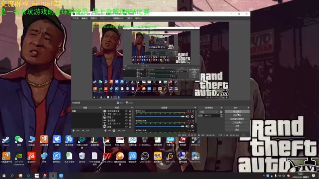
Task: Toggle visibility of video capture device source
Action: [126, 111]
